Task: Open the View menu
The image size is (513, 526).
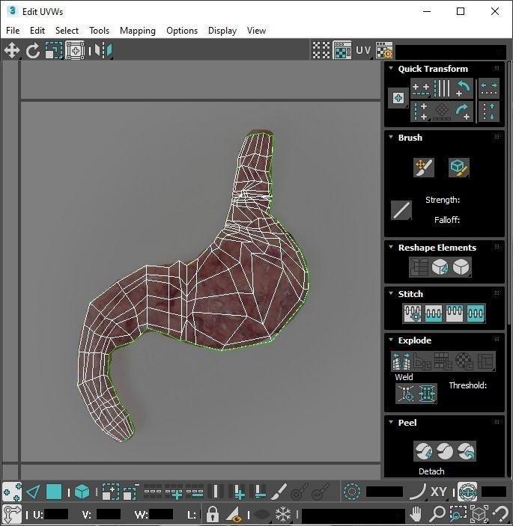Action: coord(256,31)
